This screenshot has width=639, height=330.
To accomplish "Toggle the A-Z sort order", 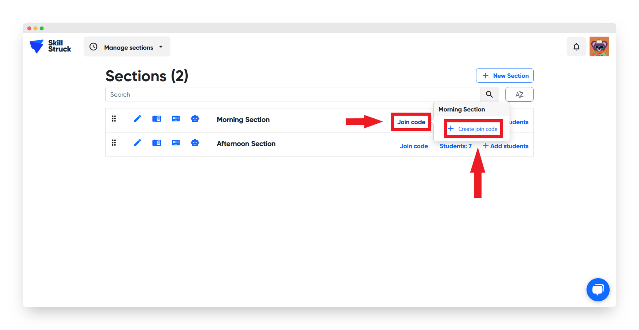I will click(519, 94).
